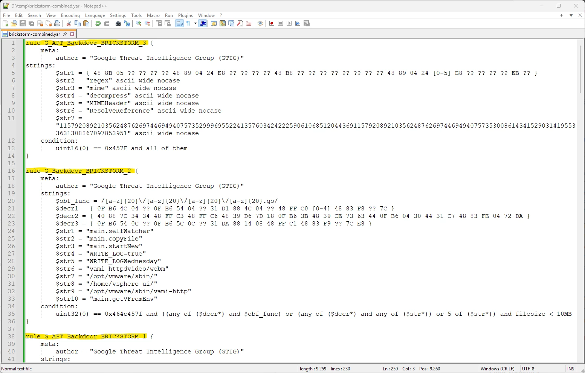
Task: Pin the brickstorm-combined.yar tab
Action: [65, 34]
